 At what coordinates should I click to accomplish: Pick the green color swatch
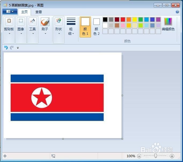pyautogui.click(x=141, y=20)
